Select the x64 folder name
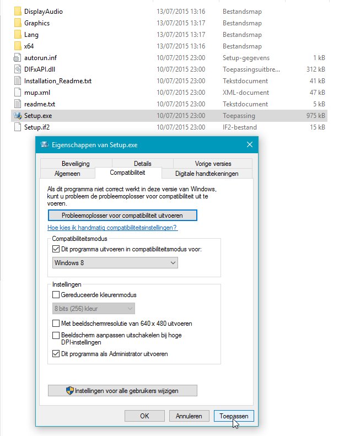Viewport: 344px width, 436px height. click(x=29, y=46)
